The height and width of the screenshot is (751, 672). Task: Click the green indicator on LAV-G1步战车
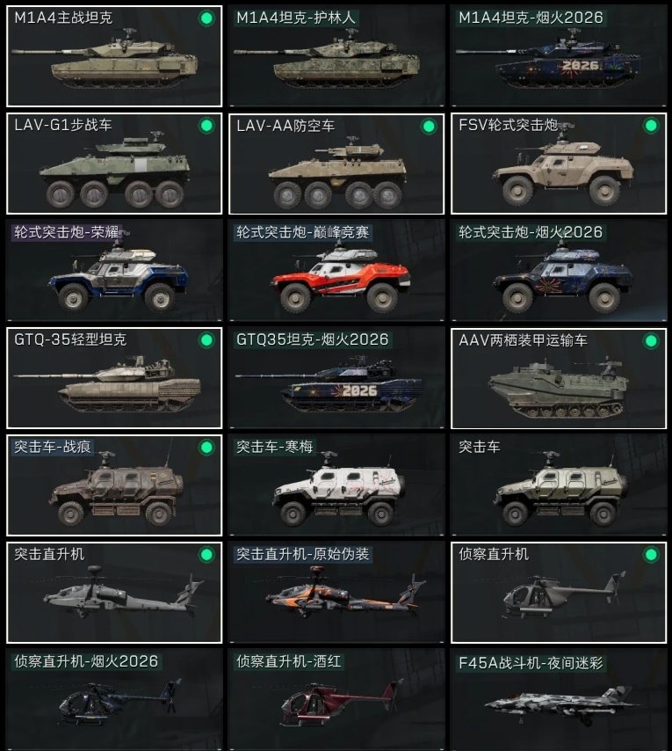pyautogui.click(x=206, y=126)
